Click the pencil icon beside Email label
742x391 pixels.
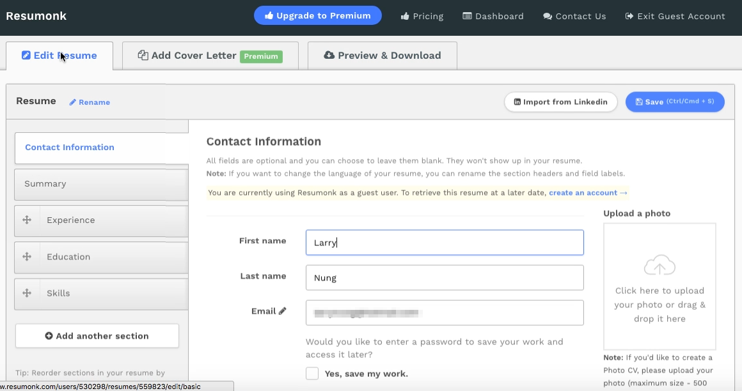(283, 311)
